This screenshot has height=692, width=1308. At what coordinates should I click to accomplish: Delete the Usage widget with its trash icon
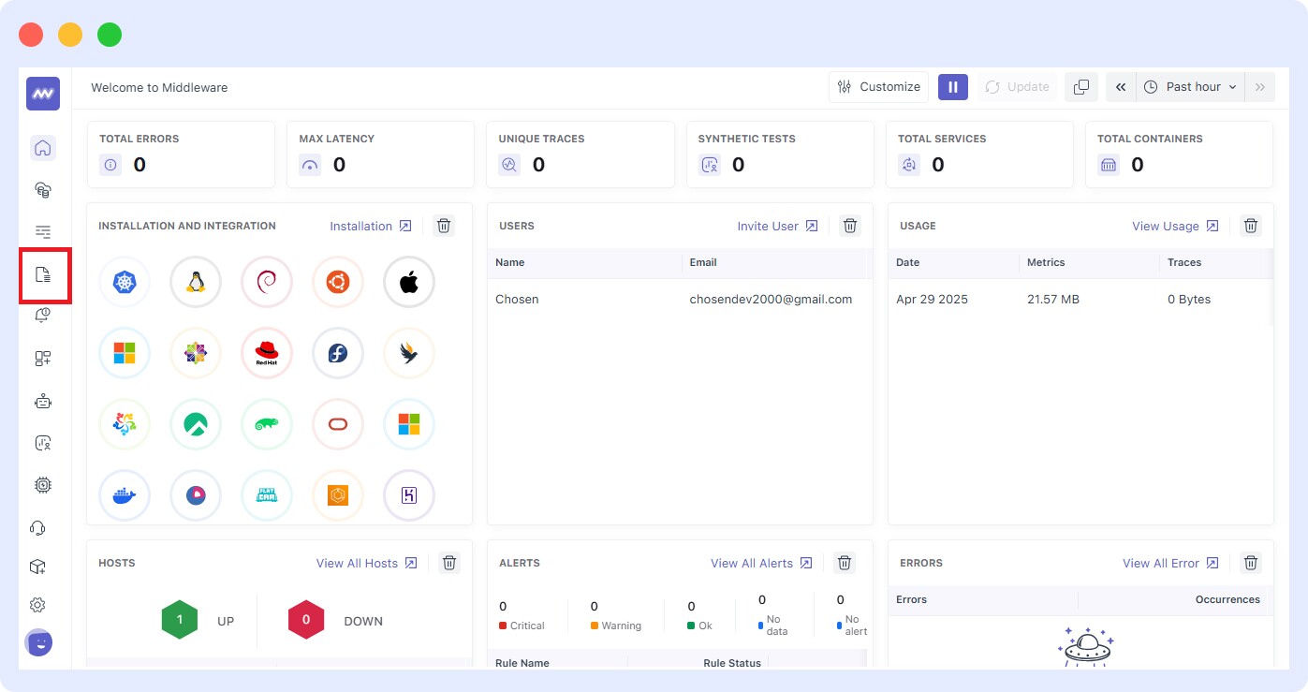click(x=1250, y=226)
